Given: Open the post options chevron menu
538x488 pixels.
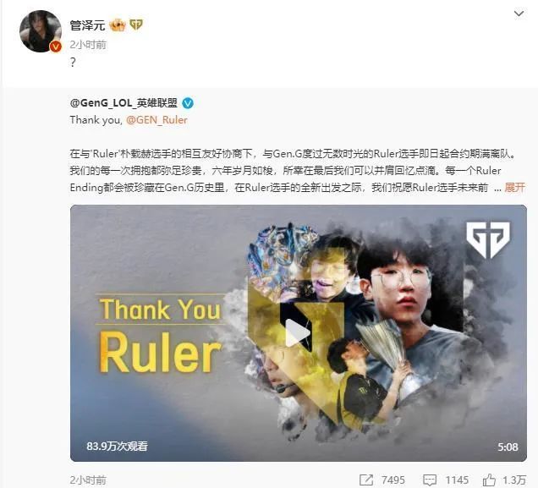Looking at the screenshot, I should 519,14.
